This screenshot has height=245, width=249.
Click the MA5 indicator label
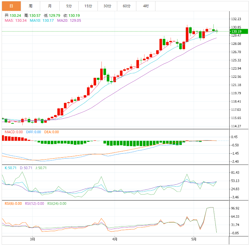[15, 20]
